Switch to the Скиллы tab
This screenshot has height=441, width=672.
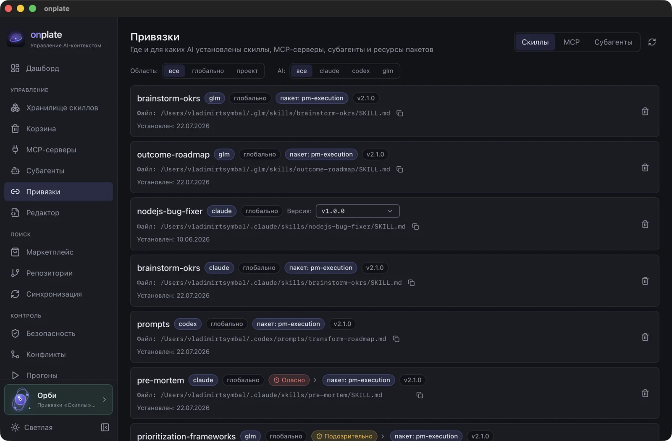535,42
